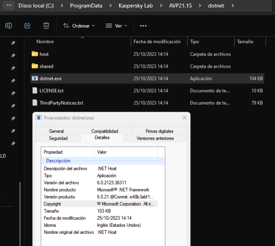Select Idioma value Inglés (Estados Unidos)
The width and height of the screenshot is (275, 246).
119,225
